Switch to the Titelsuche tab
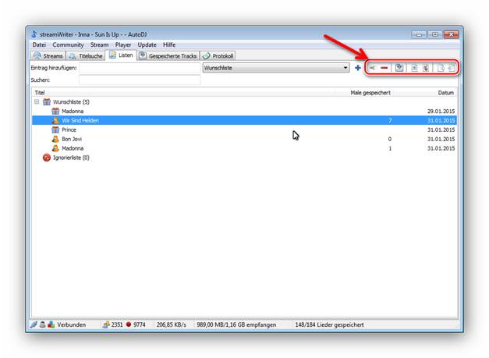The image size is (489, 358). 86,56
